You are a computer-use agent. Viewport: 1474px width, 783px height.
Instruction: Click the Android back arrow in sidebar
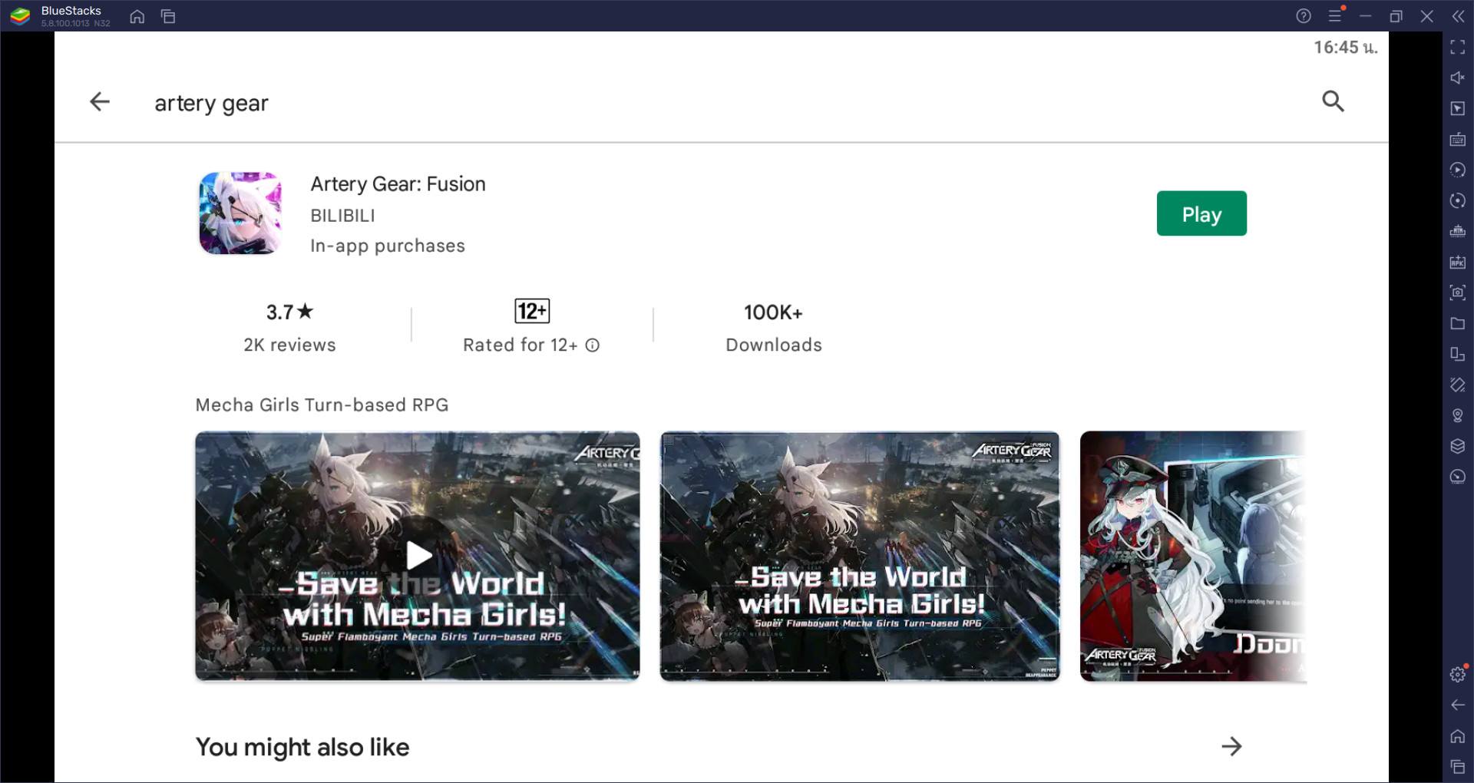pyautogui.click(x=1458, y=705)
